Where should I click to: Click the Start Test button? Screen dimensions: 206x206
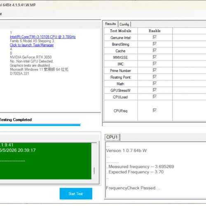point(76,194)
